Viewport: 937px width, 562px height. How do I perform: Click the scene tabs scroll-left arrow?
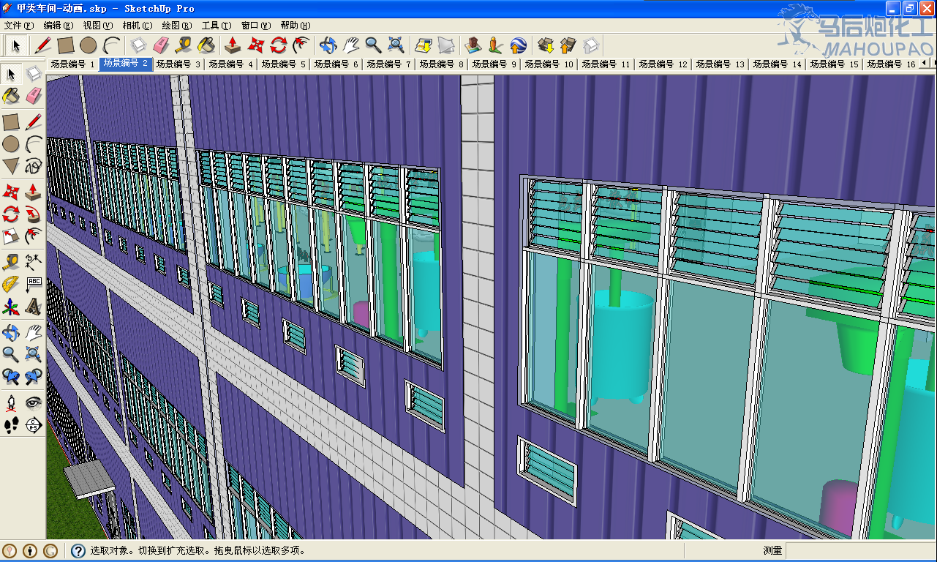pyautogui.click(x=924, y=64)
